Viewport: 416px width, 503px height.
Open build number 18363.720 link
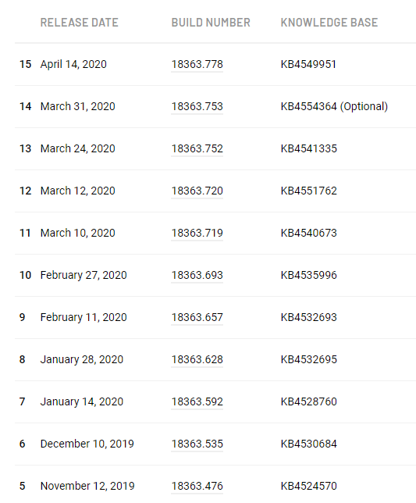click(197, 191)
